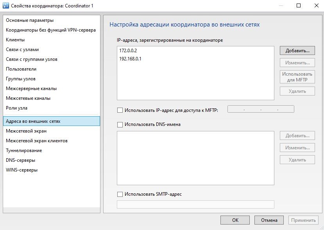Viewport: 324px width, 230px height.
Task: Open the WINS-серверы section
Action: [22, 170]
